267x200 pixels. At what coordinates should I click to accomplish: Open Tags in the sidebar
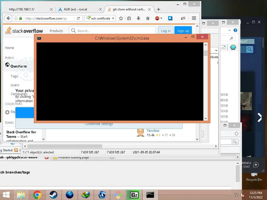coord(14,76)
